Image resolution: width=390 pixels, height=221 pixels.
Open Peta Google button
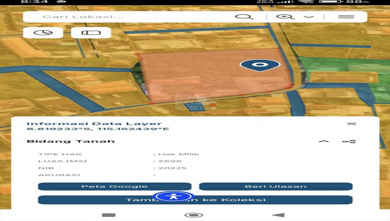point(114,187)
